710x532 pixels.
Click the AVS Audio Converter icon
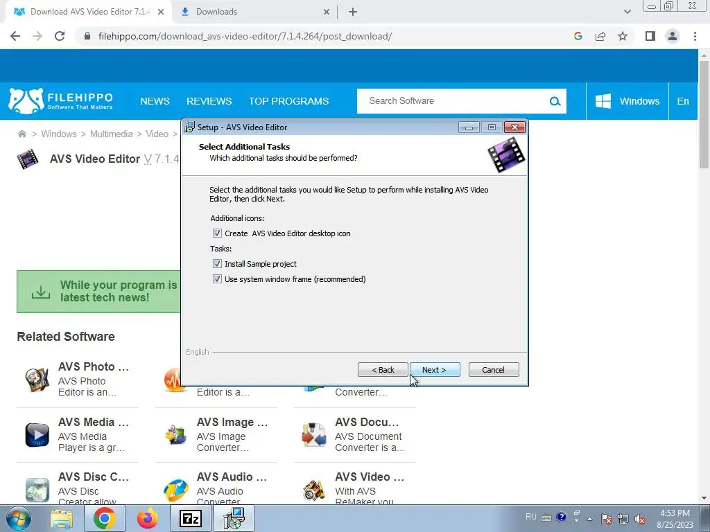(175, 490)
